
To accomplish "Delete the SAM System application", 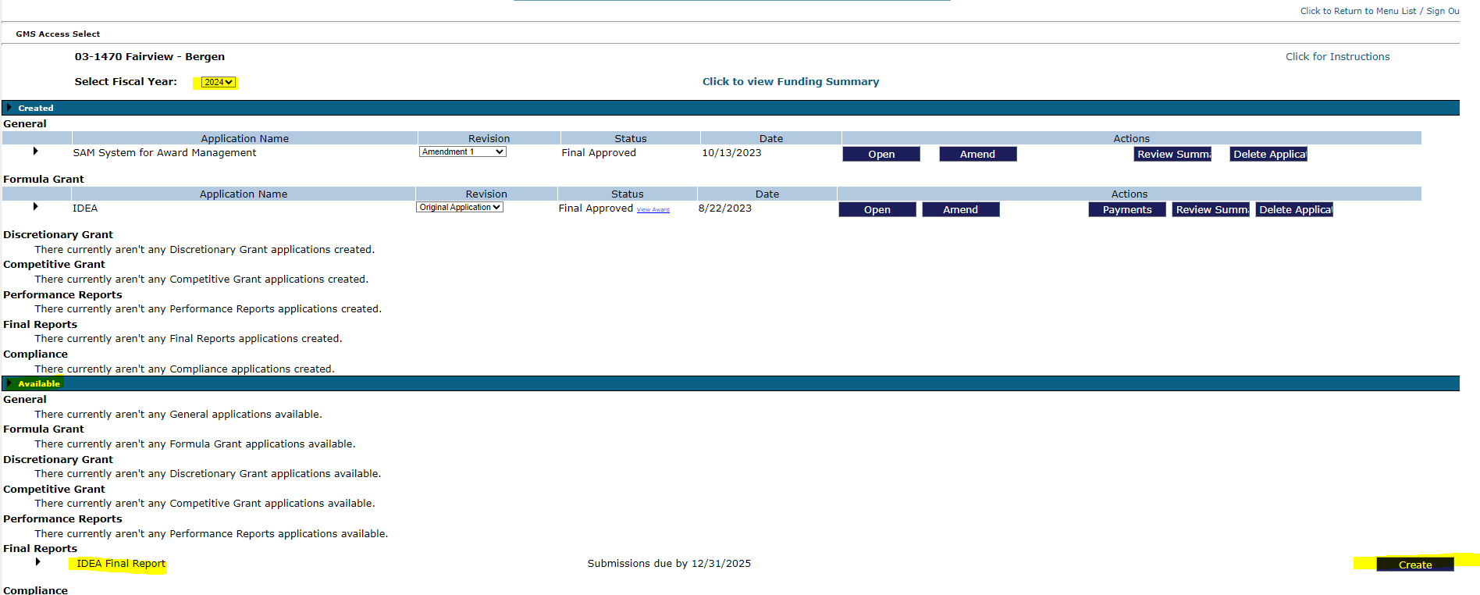I will click(1268, 154).
